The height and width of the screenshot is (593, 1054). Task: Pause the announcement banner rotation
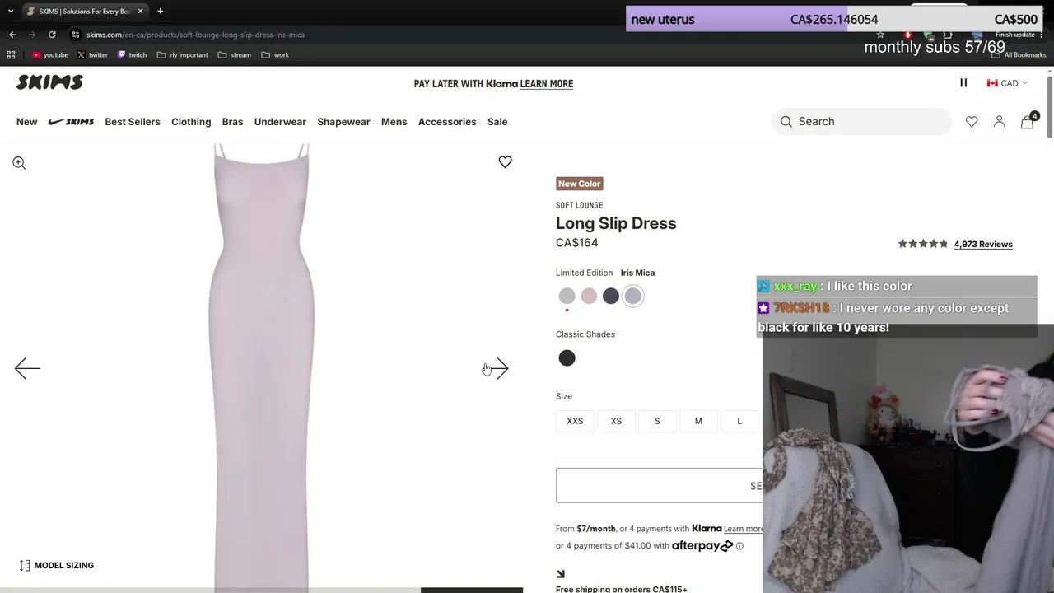[x=963, y=83]
